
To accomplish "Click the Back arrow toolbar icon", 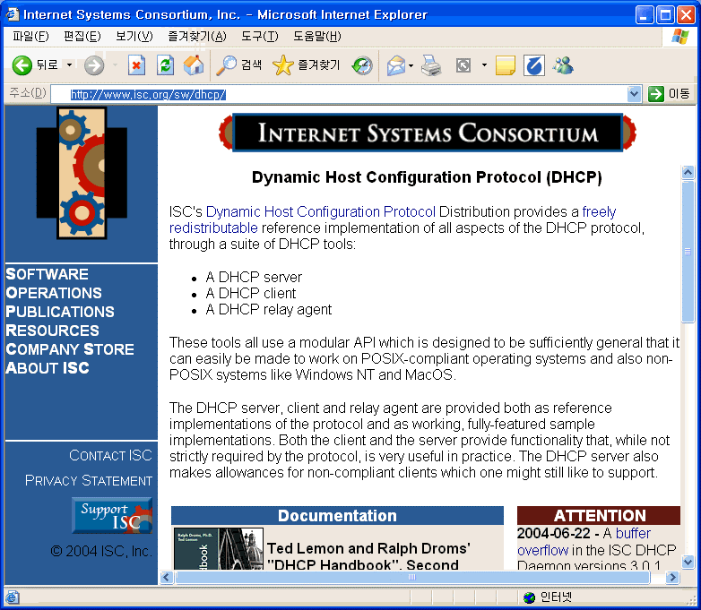I will pyautogui.click(x=22, y=65).
